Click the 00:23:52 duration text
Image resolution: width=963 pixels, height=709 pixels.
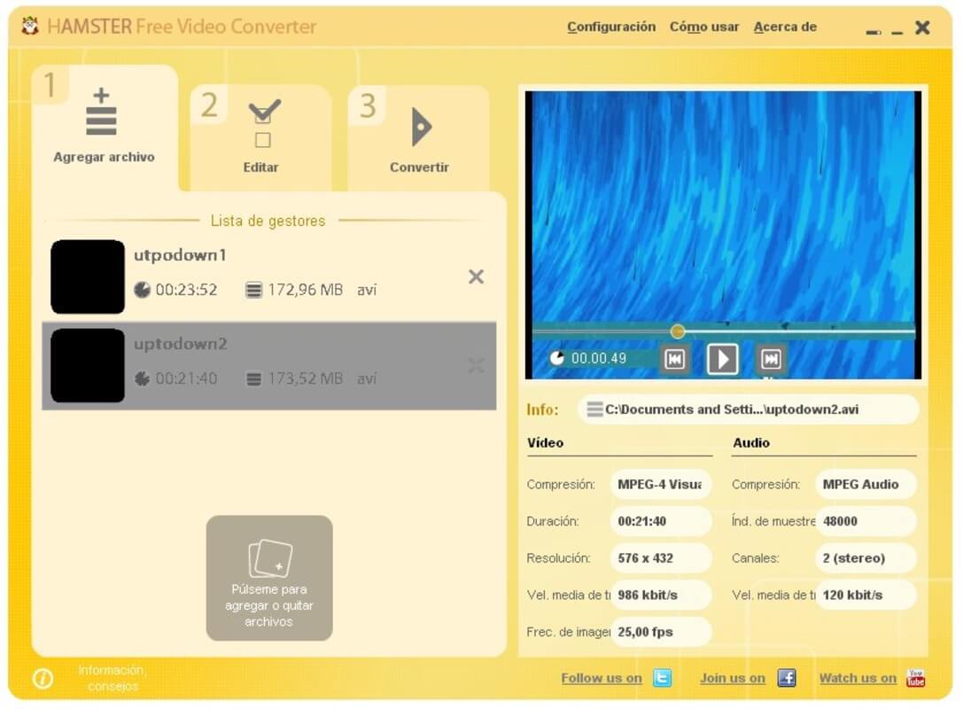click(186, 290)
